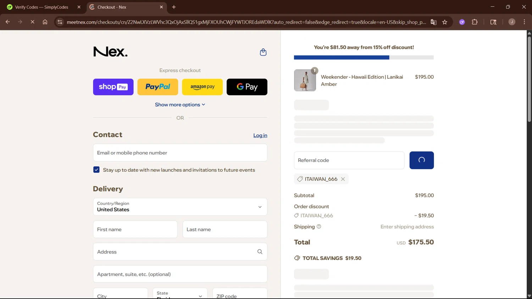Click the total amount $175.50
The image size is (532, 299).
coord(421,242)
